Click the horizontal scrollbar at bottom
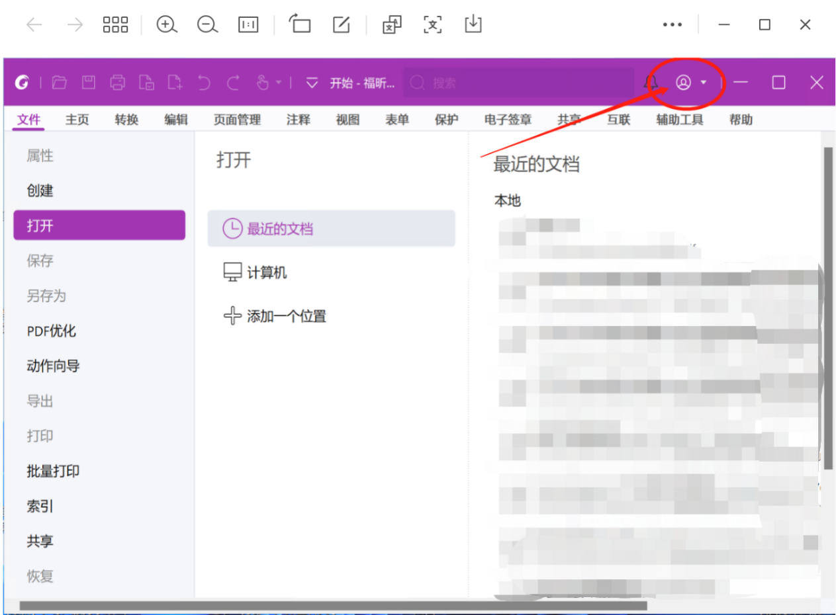This screenshot has height=615, width=836. pyautogui.click(x=332, y=605)
